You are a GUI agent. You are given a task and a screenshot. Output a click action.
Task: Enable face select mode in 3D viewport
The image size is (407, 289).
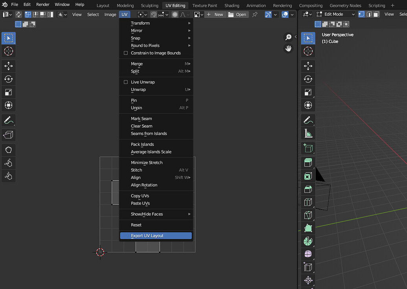[x=376, y=14]
